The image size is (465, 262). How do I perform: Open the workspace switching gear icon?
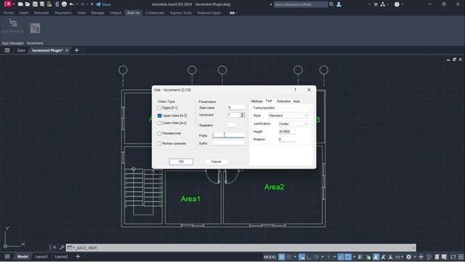point(408,257)
